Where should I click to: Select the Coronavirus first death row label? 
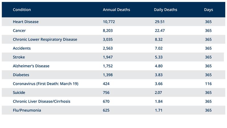(x=45, y=84)
